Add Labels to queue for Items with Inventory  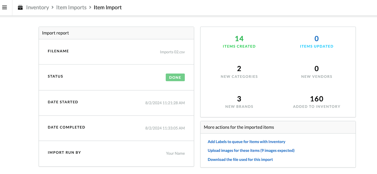(246, 142)
